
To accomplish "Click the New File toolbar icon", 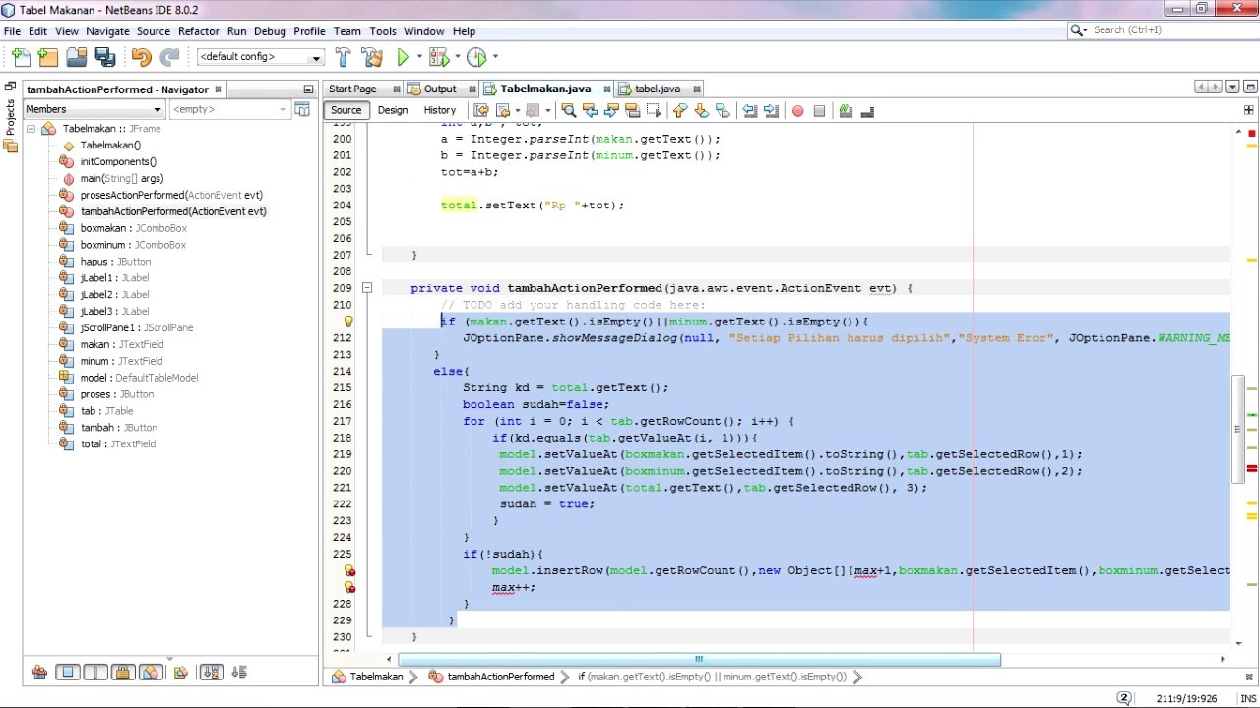I will [x=21, y=57].
